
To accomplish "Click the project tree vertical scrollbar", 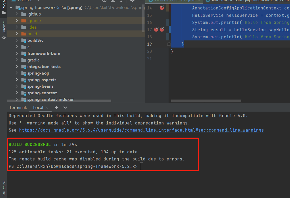I will tap(143, 18).
